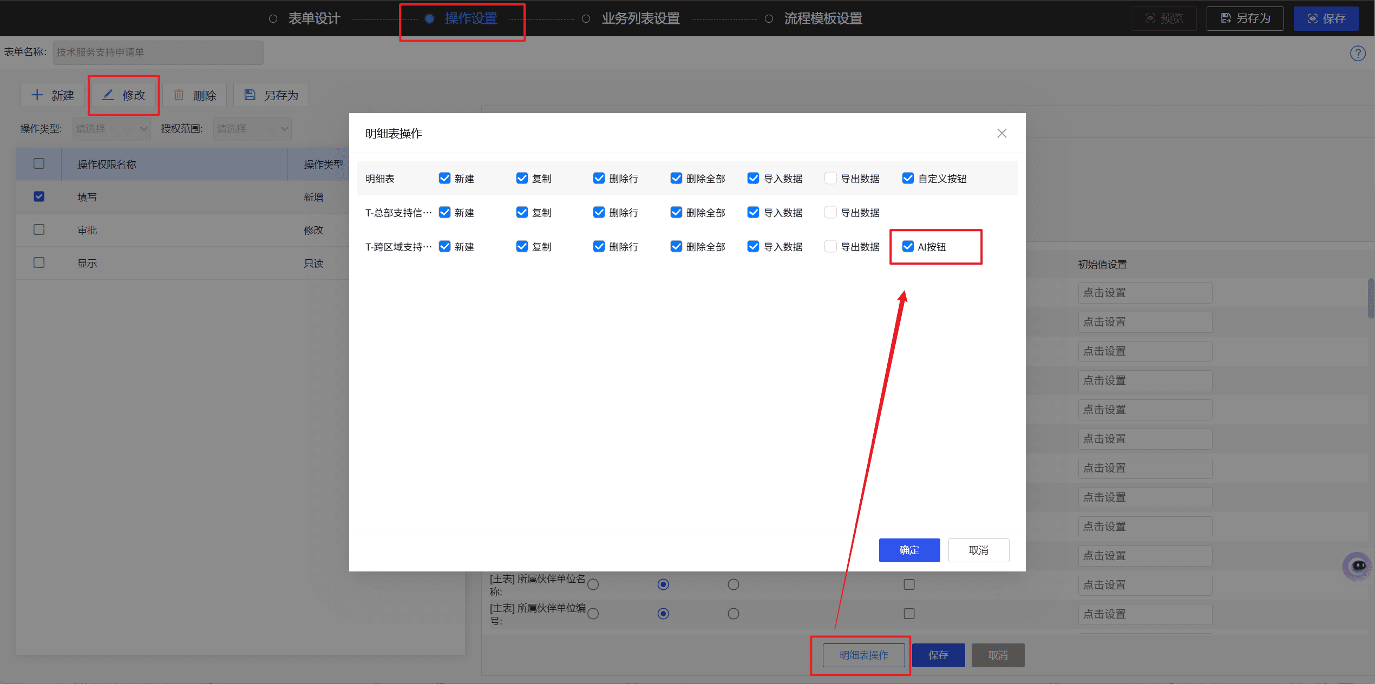
Task: Toggle AI按钮 checkbox for T-跨区域支持
Action: pyautogui.click(x=908, y=247)
